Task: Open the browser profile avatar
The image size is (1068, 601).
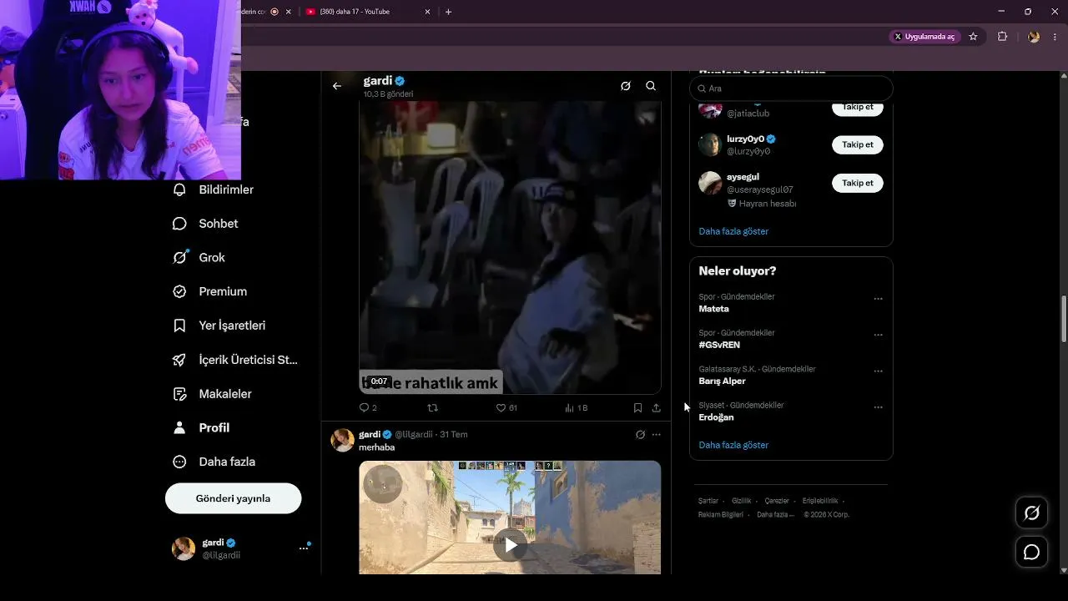Action: pos(1034,37)
